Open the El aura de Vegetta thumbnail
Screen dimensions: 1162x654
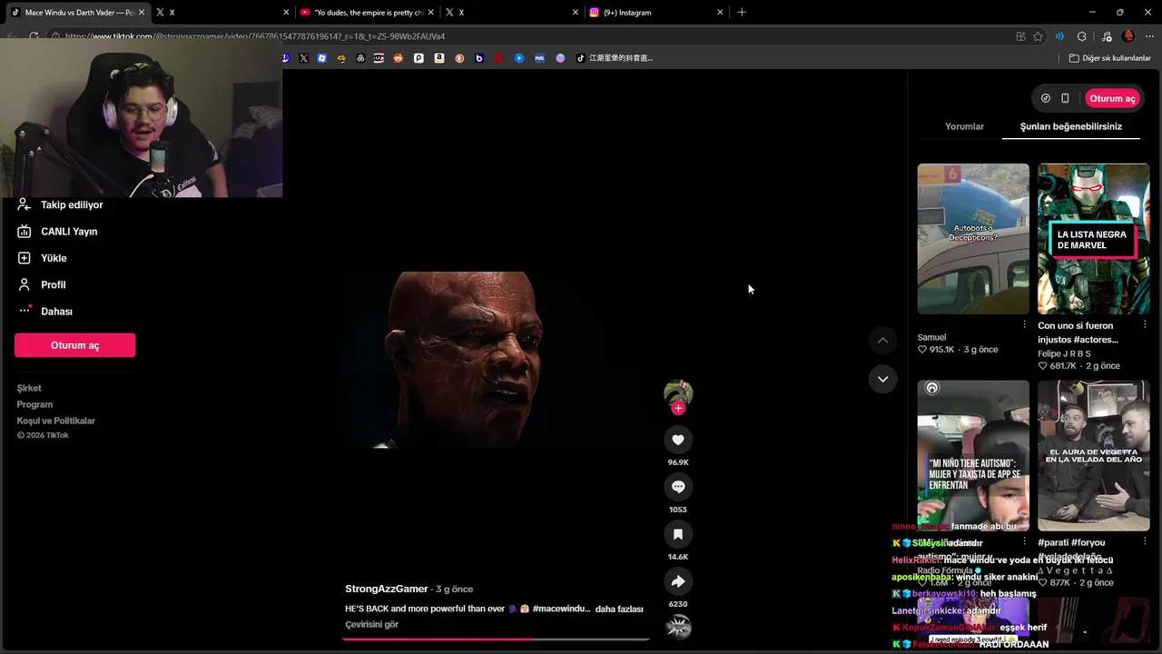(x=1093, y=455)
